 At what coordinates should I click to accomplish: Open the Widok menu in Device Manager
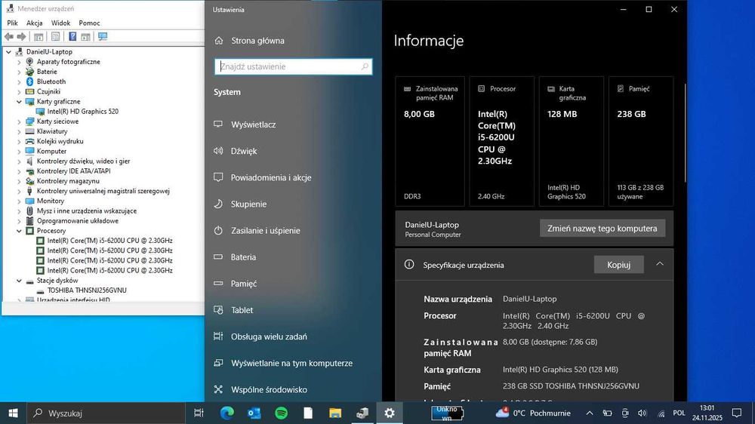pos(60,23)
